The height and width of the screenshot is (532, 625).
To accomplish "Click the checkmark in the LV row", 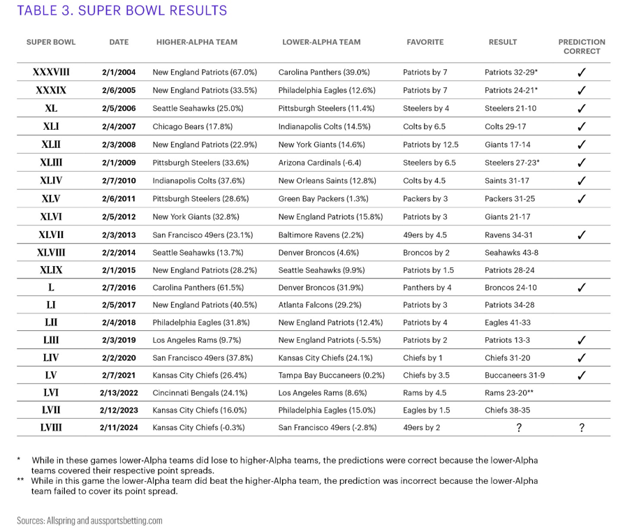I will tap(582, 375).
